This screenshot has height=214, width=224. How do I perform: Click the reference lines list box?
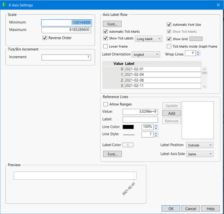197,120
